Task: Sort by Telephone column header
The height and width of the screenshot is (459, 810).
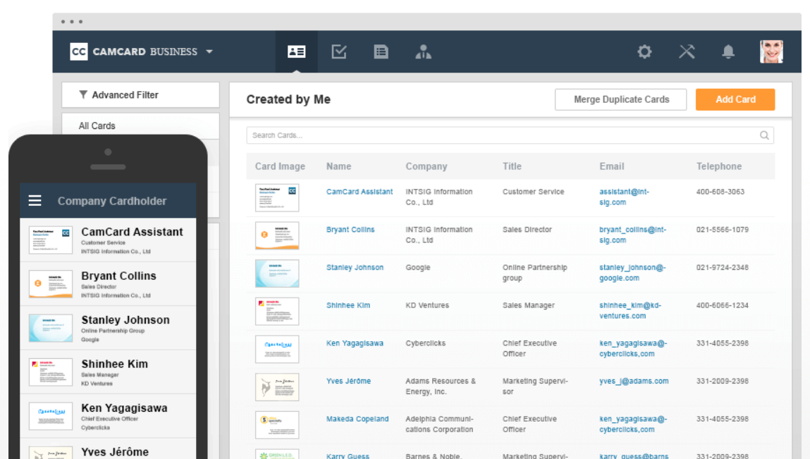Action: pos(718,166)
